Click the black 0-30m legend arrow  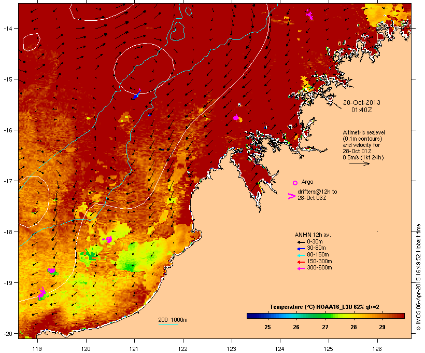(301, 242)
